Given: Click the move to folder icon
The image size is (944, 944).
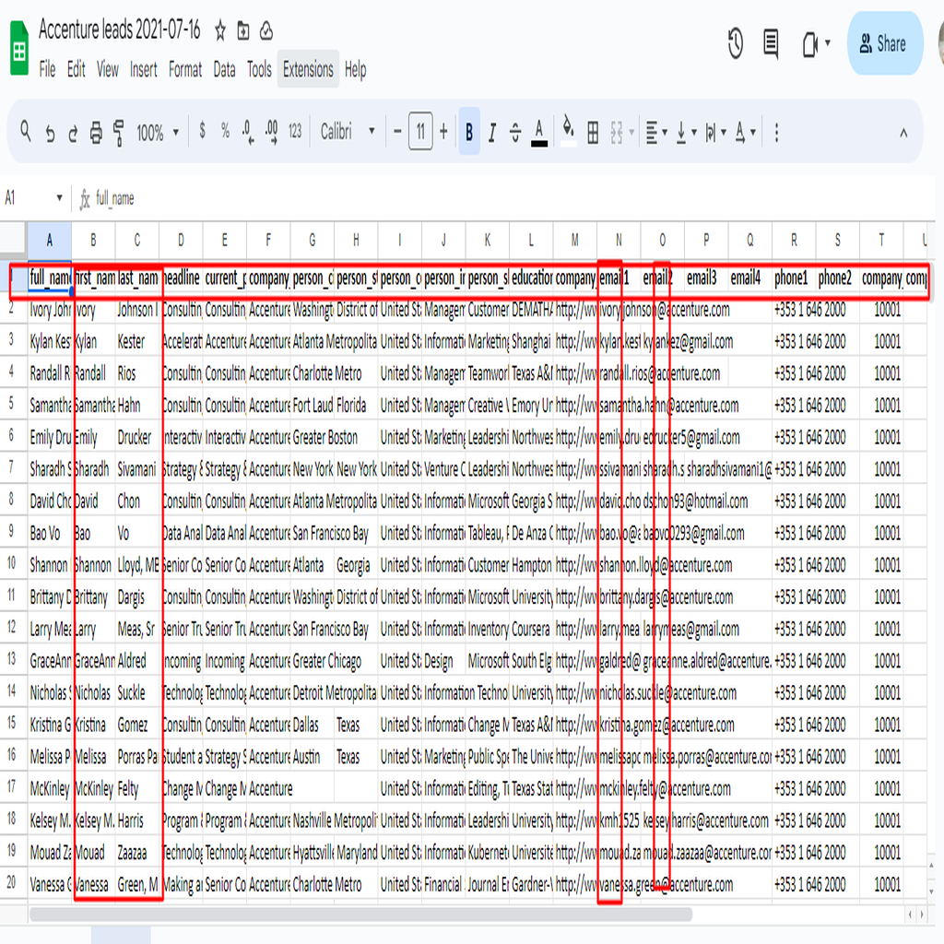Looking at the screenshot, I should [243, 30].
